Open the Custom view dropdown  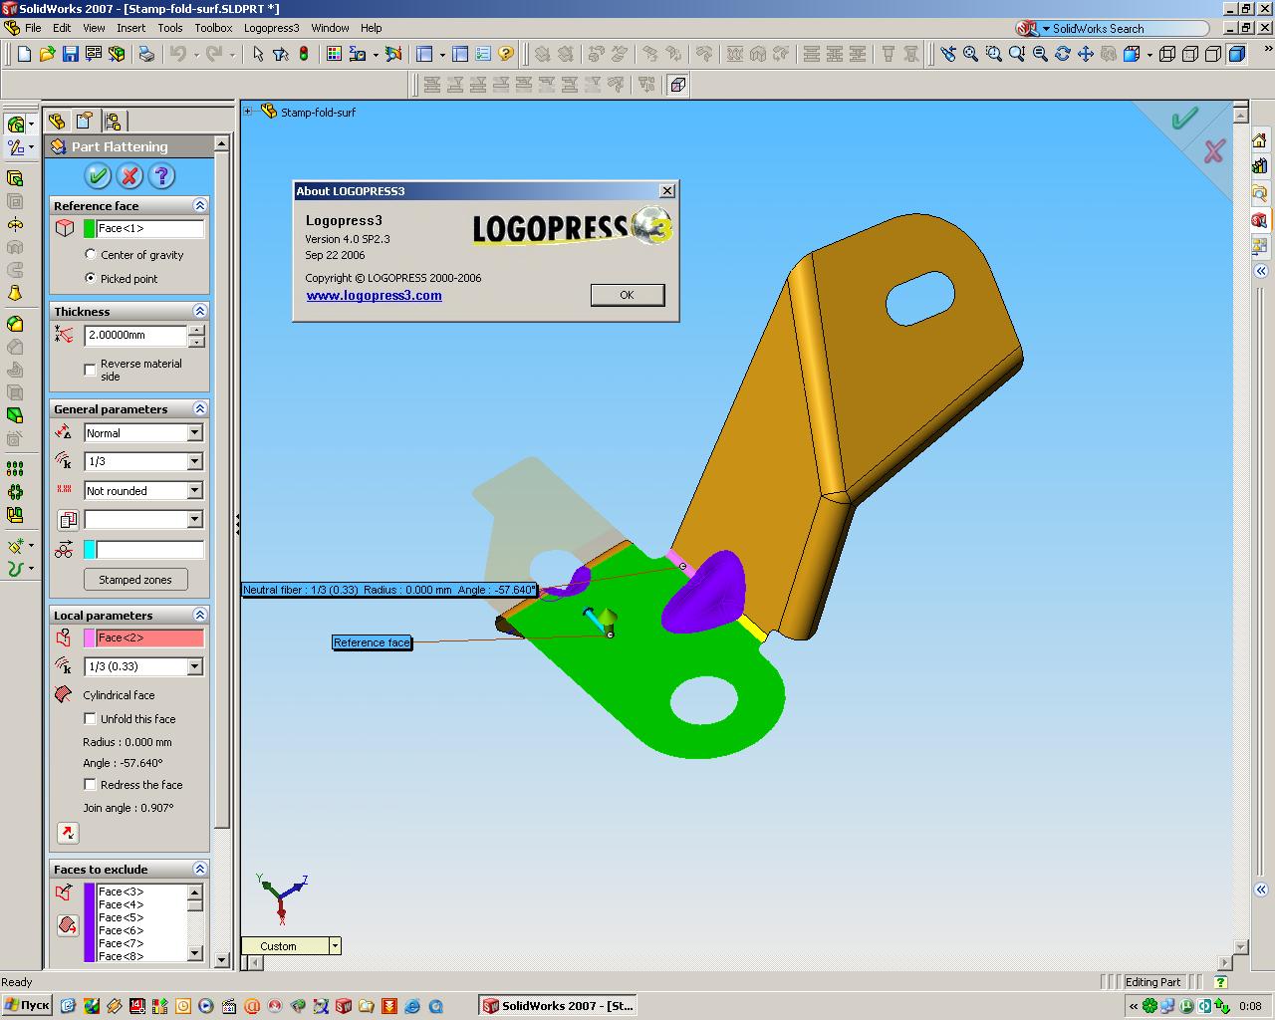click(x=335, y=946)
